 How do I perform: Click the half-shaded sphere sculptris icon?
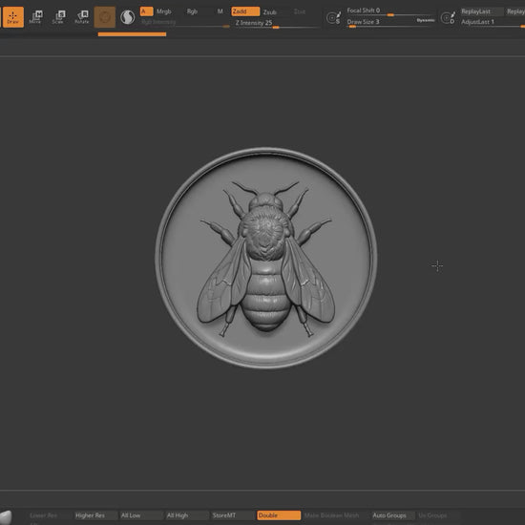[128, 17]
